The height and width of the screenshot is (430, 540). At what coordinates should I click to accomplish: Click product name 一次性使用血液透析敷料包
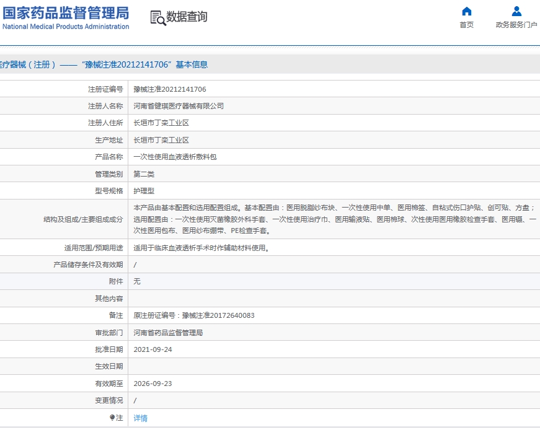[175, 157]
